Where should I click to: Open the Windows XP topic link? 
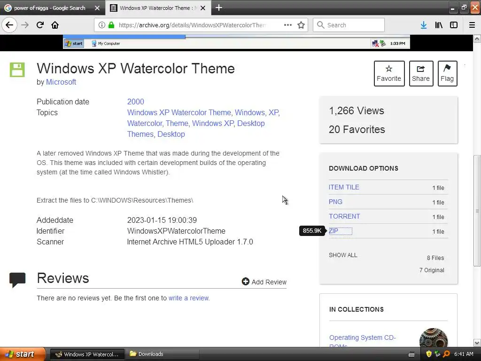(213, 123)
